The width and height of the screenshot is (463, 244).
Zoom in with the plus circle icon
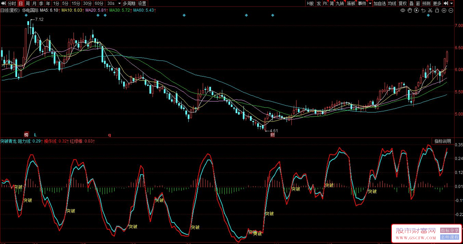(x=444, y=10)
